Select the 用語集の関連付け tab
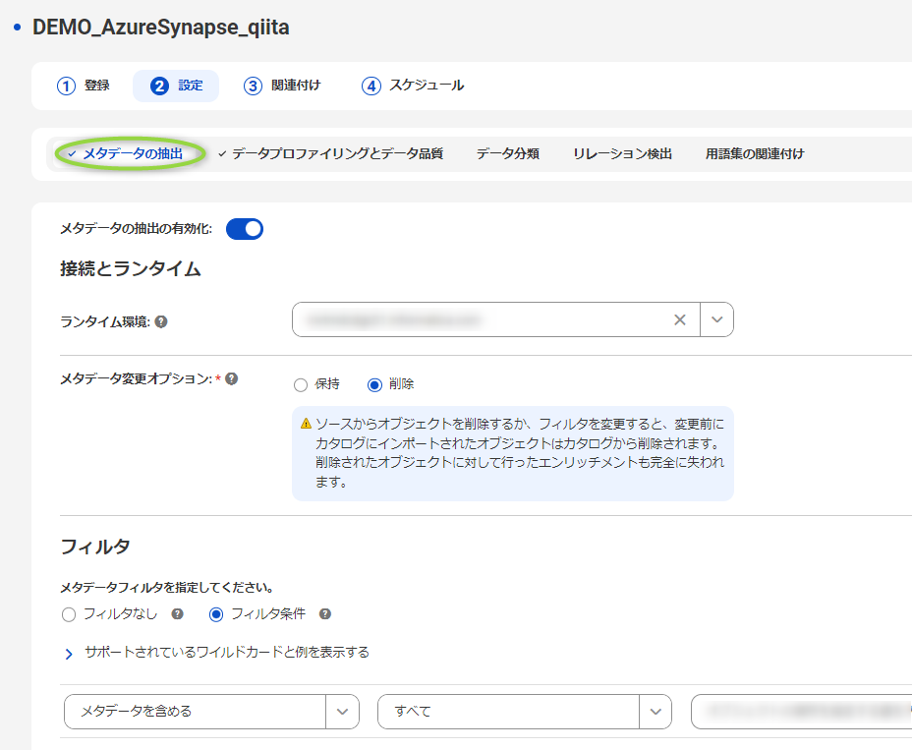Screen dimensions: 912x750 (x=755, y=153)
